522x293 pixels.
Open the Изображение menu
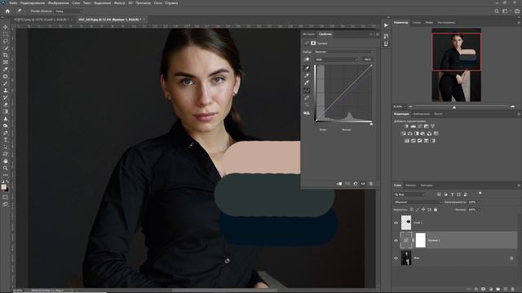tap(58, 3)
